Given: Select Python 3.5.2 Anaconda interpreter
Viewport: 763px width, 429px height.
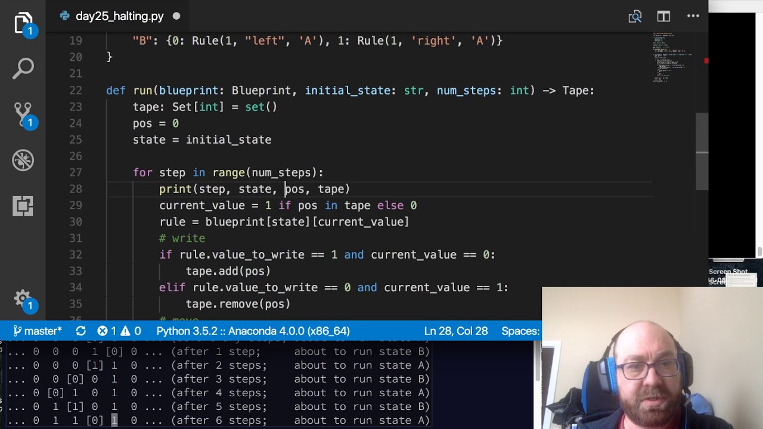Looking at the screenshot, I should tap(253, 331).
